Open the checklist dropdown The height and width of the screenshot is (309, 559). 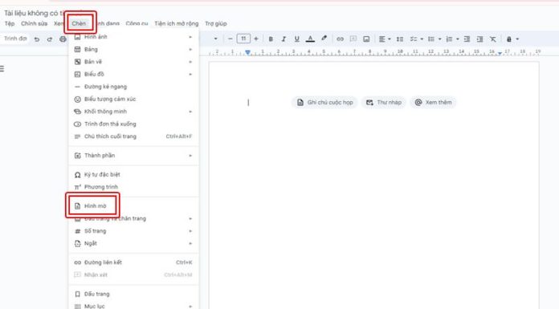[416, 39]
